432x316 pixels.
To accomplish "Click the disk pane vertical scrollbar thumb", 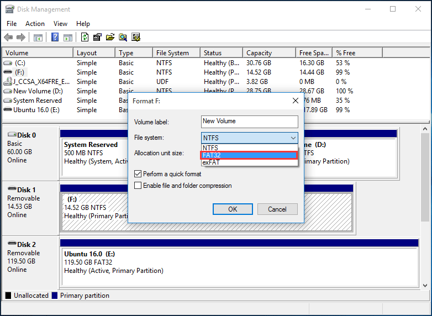I will tap(425, 177).
